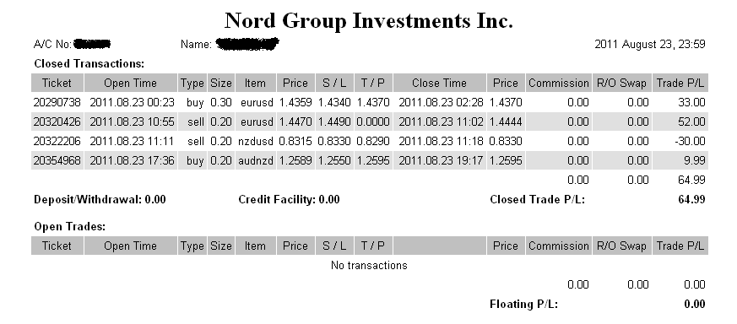Click ticket number 20290738
This screenshot has width=737, height=324.
coord(57,102)
